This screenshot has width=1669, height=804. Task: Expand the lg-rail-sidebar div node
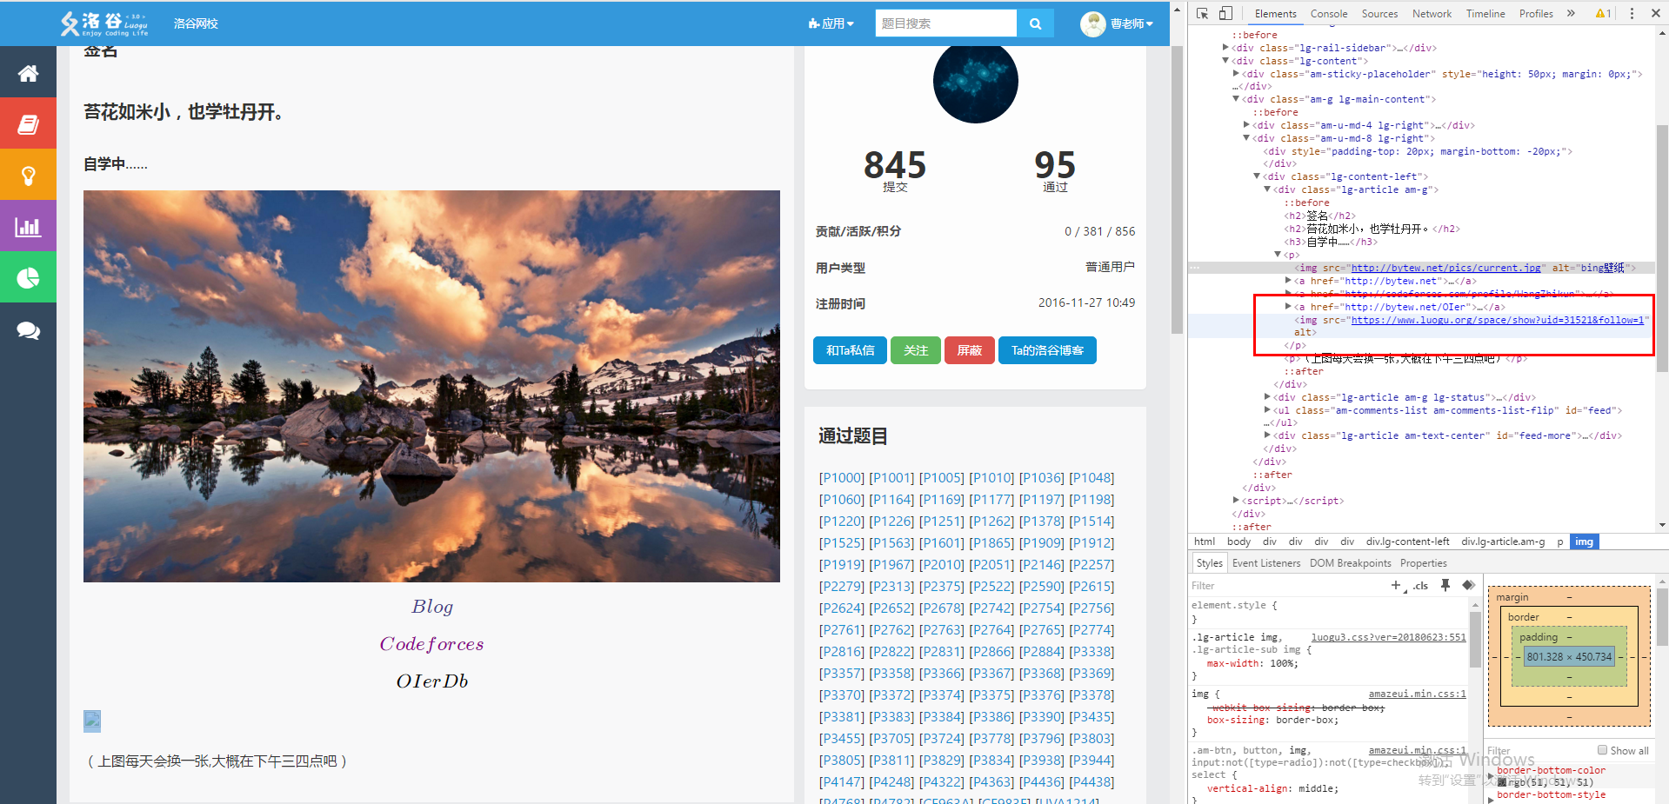[x=1225, y=48]
